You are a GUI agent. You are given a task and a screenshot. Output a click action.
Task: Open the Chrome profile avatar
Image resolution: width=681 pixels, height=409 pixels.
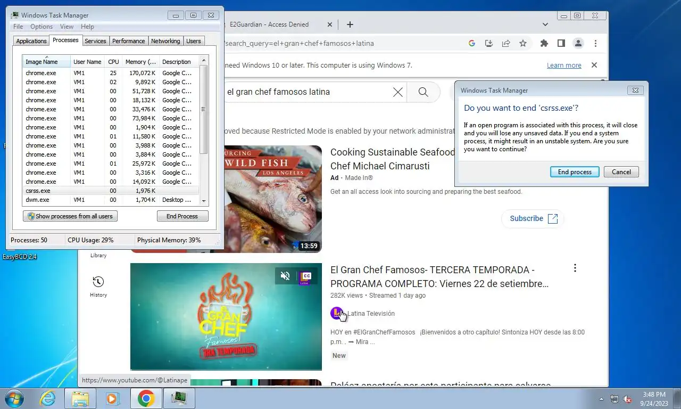click(578, 44)
